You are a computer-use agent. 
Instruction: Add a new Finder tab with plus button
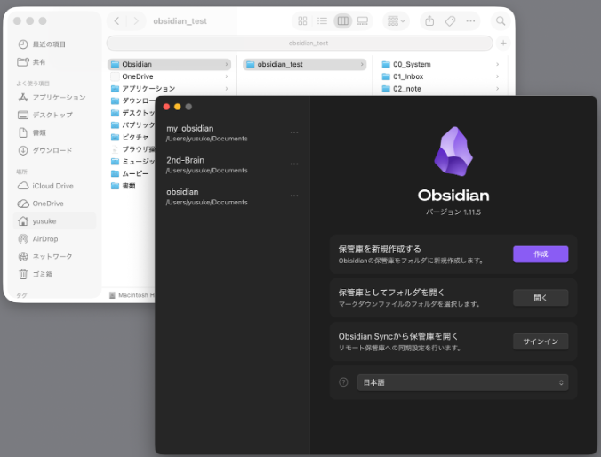point(503,43)
